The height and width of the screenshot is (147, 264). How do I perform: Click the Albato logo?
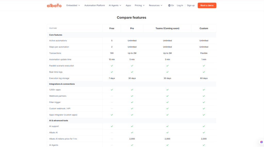54,5
